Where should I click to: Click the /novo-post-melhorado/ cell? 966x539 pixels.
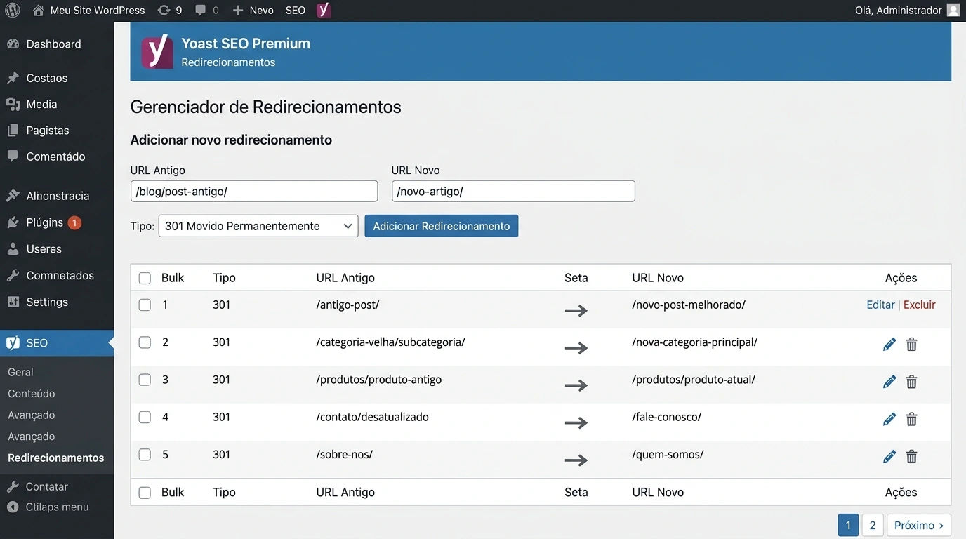pyautogui.click(x=689, y=305)
